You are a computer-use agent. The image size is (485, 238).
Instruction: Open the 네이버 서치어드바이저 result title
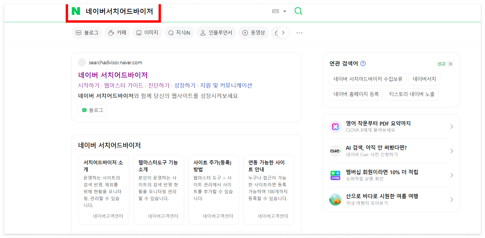113,75
